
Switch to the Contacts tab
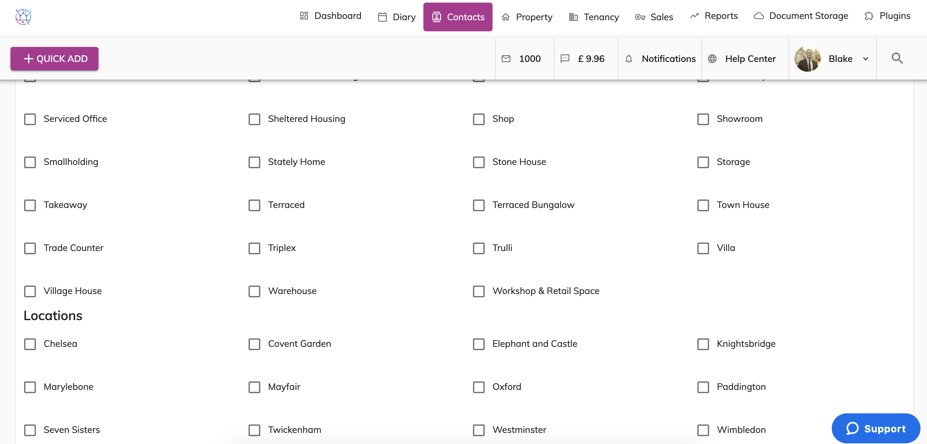458,17
